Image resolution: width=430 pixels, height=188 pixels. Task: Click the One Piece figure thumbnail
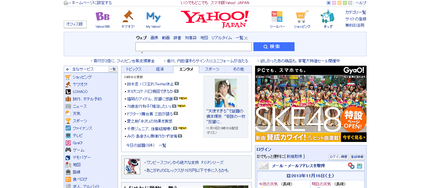(132, 166)
